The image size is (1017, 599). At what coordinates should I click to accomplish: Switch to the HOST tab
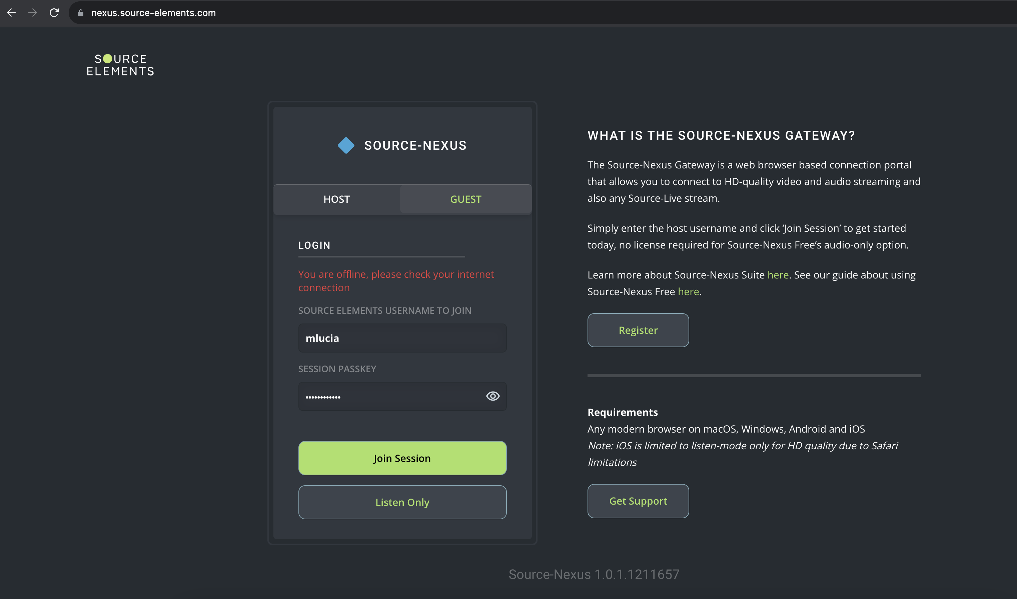tap(336, 199)
